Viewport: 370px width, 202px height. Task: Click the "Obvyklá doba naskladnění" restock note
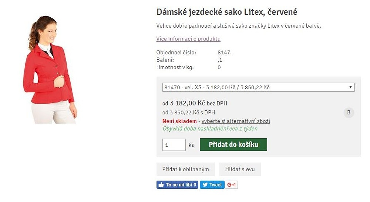click(x=210, y=129)
